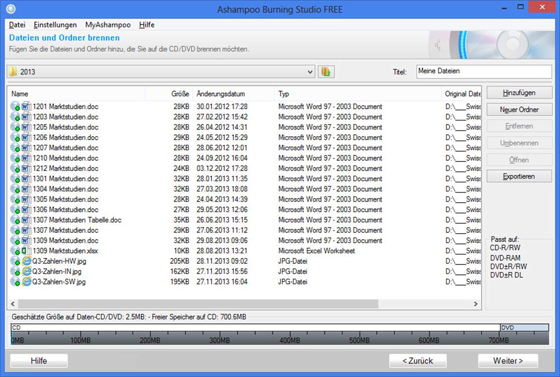Click the Word icon of 1206 Marktstudien.doc

tap(26, 138)
